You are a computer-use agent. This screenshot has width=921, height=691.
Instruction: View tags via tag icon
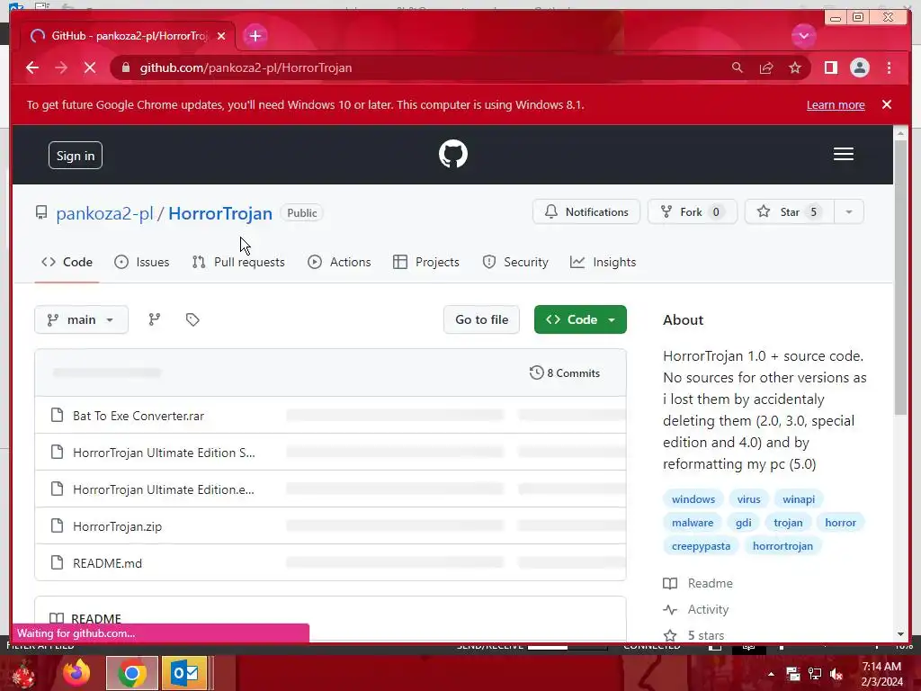coord(192,319)
